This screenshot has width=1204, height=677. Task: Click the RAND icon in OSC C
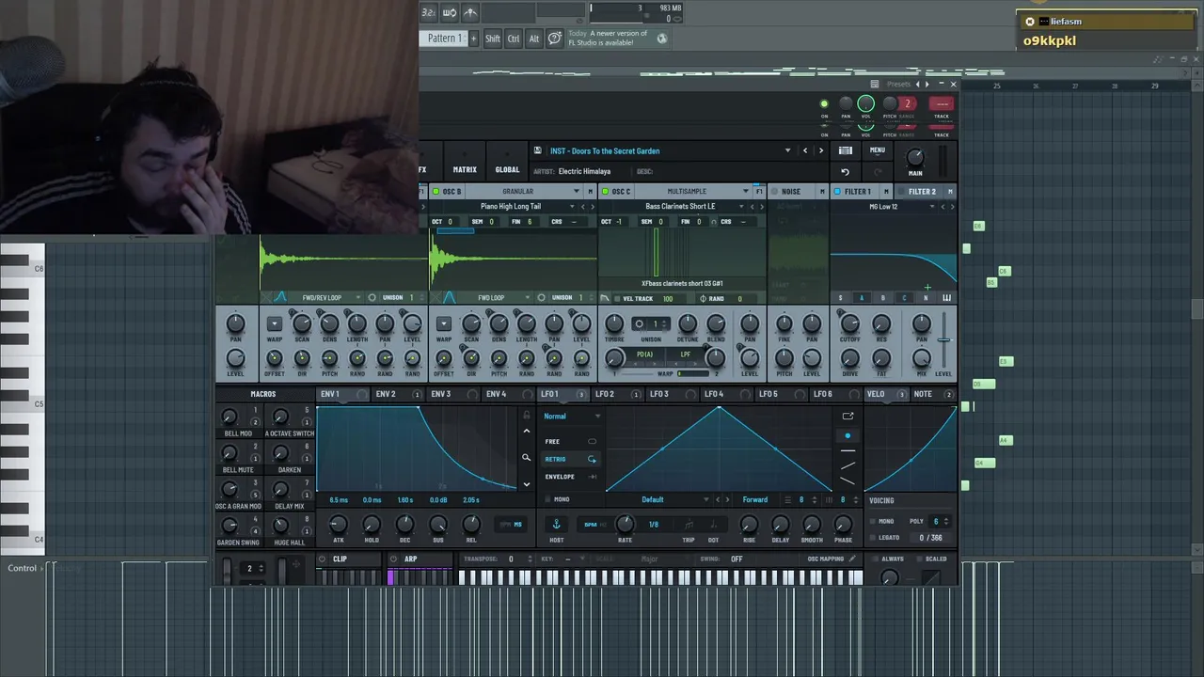pyautogui.click(x=703, y=299)
